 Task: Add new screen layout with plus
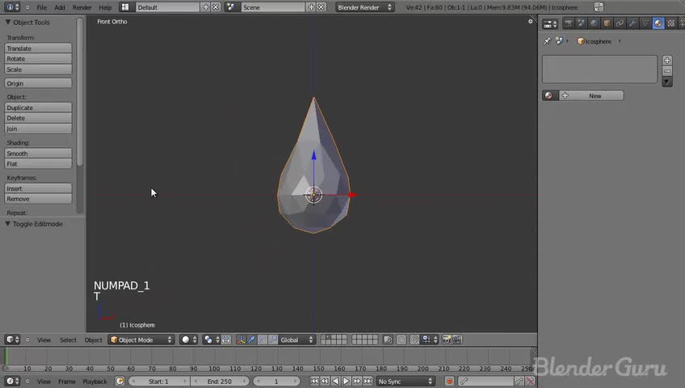tap(205, 7)
